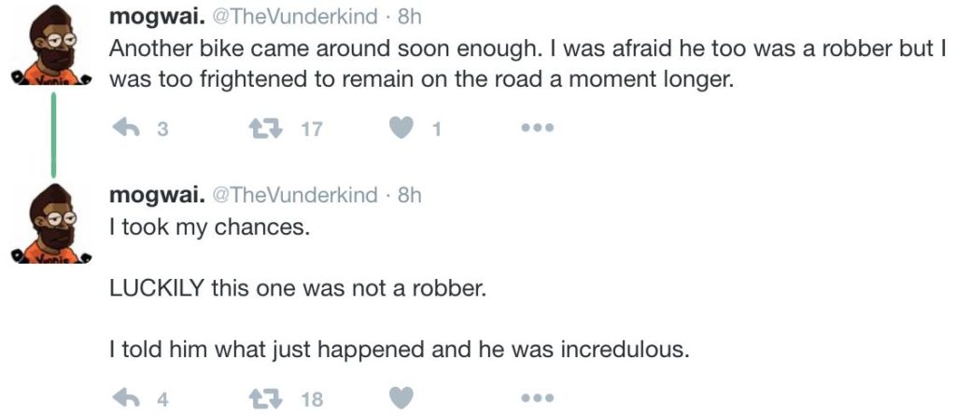Open mogwai. profile name on the bottom tweet
Screen dimensions: 956x415
click(x=157, y=196)
